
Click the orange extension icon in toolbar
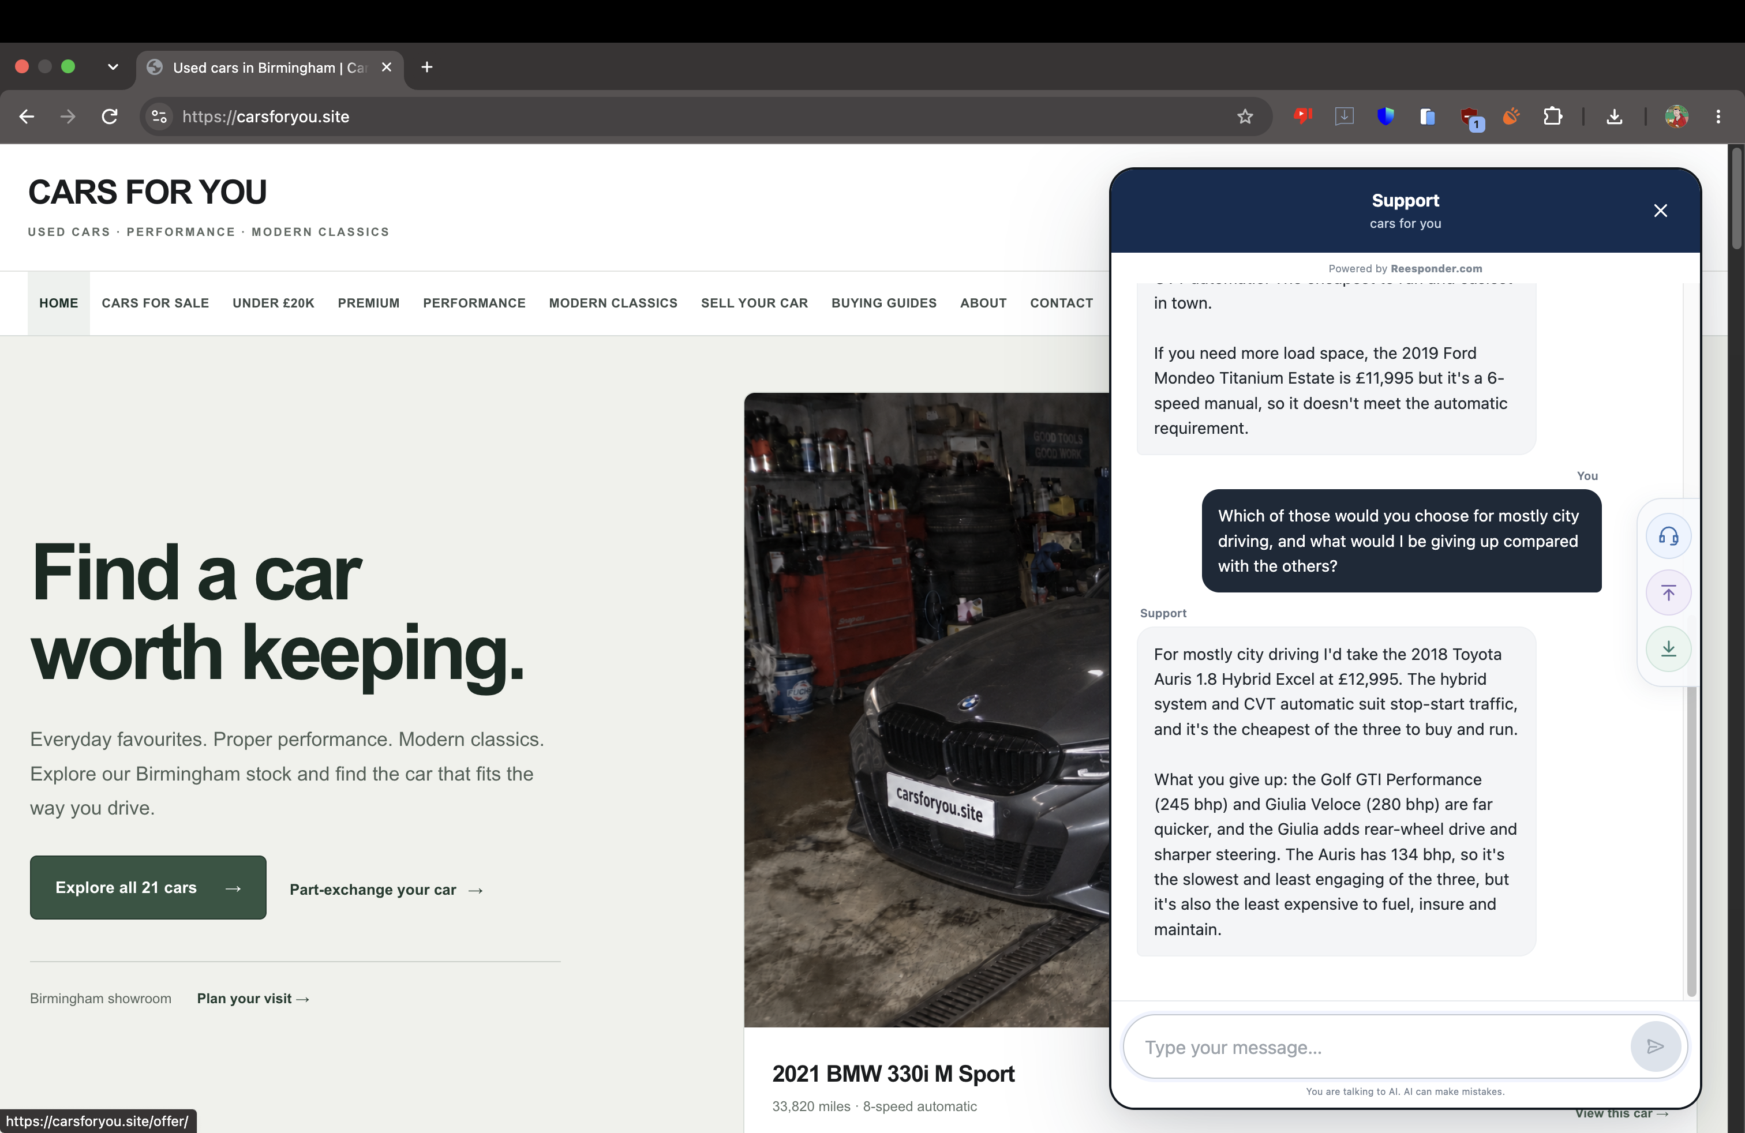[1511, 117]
